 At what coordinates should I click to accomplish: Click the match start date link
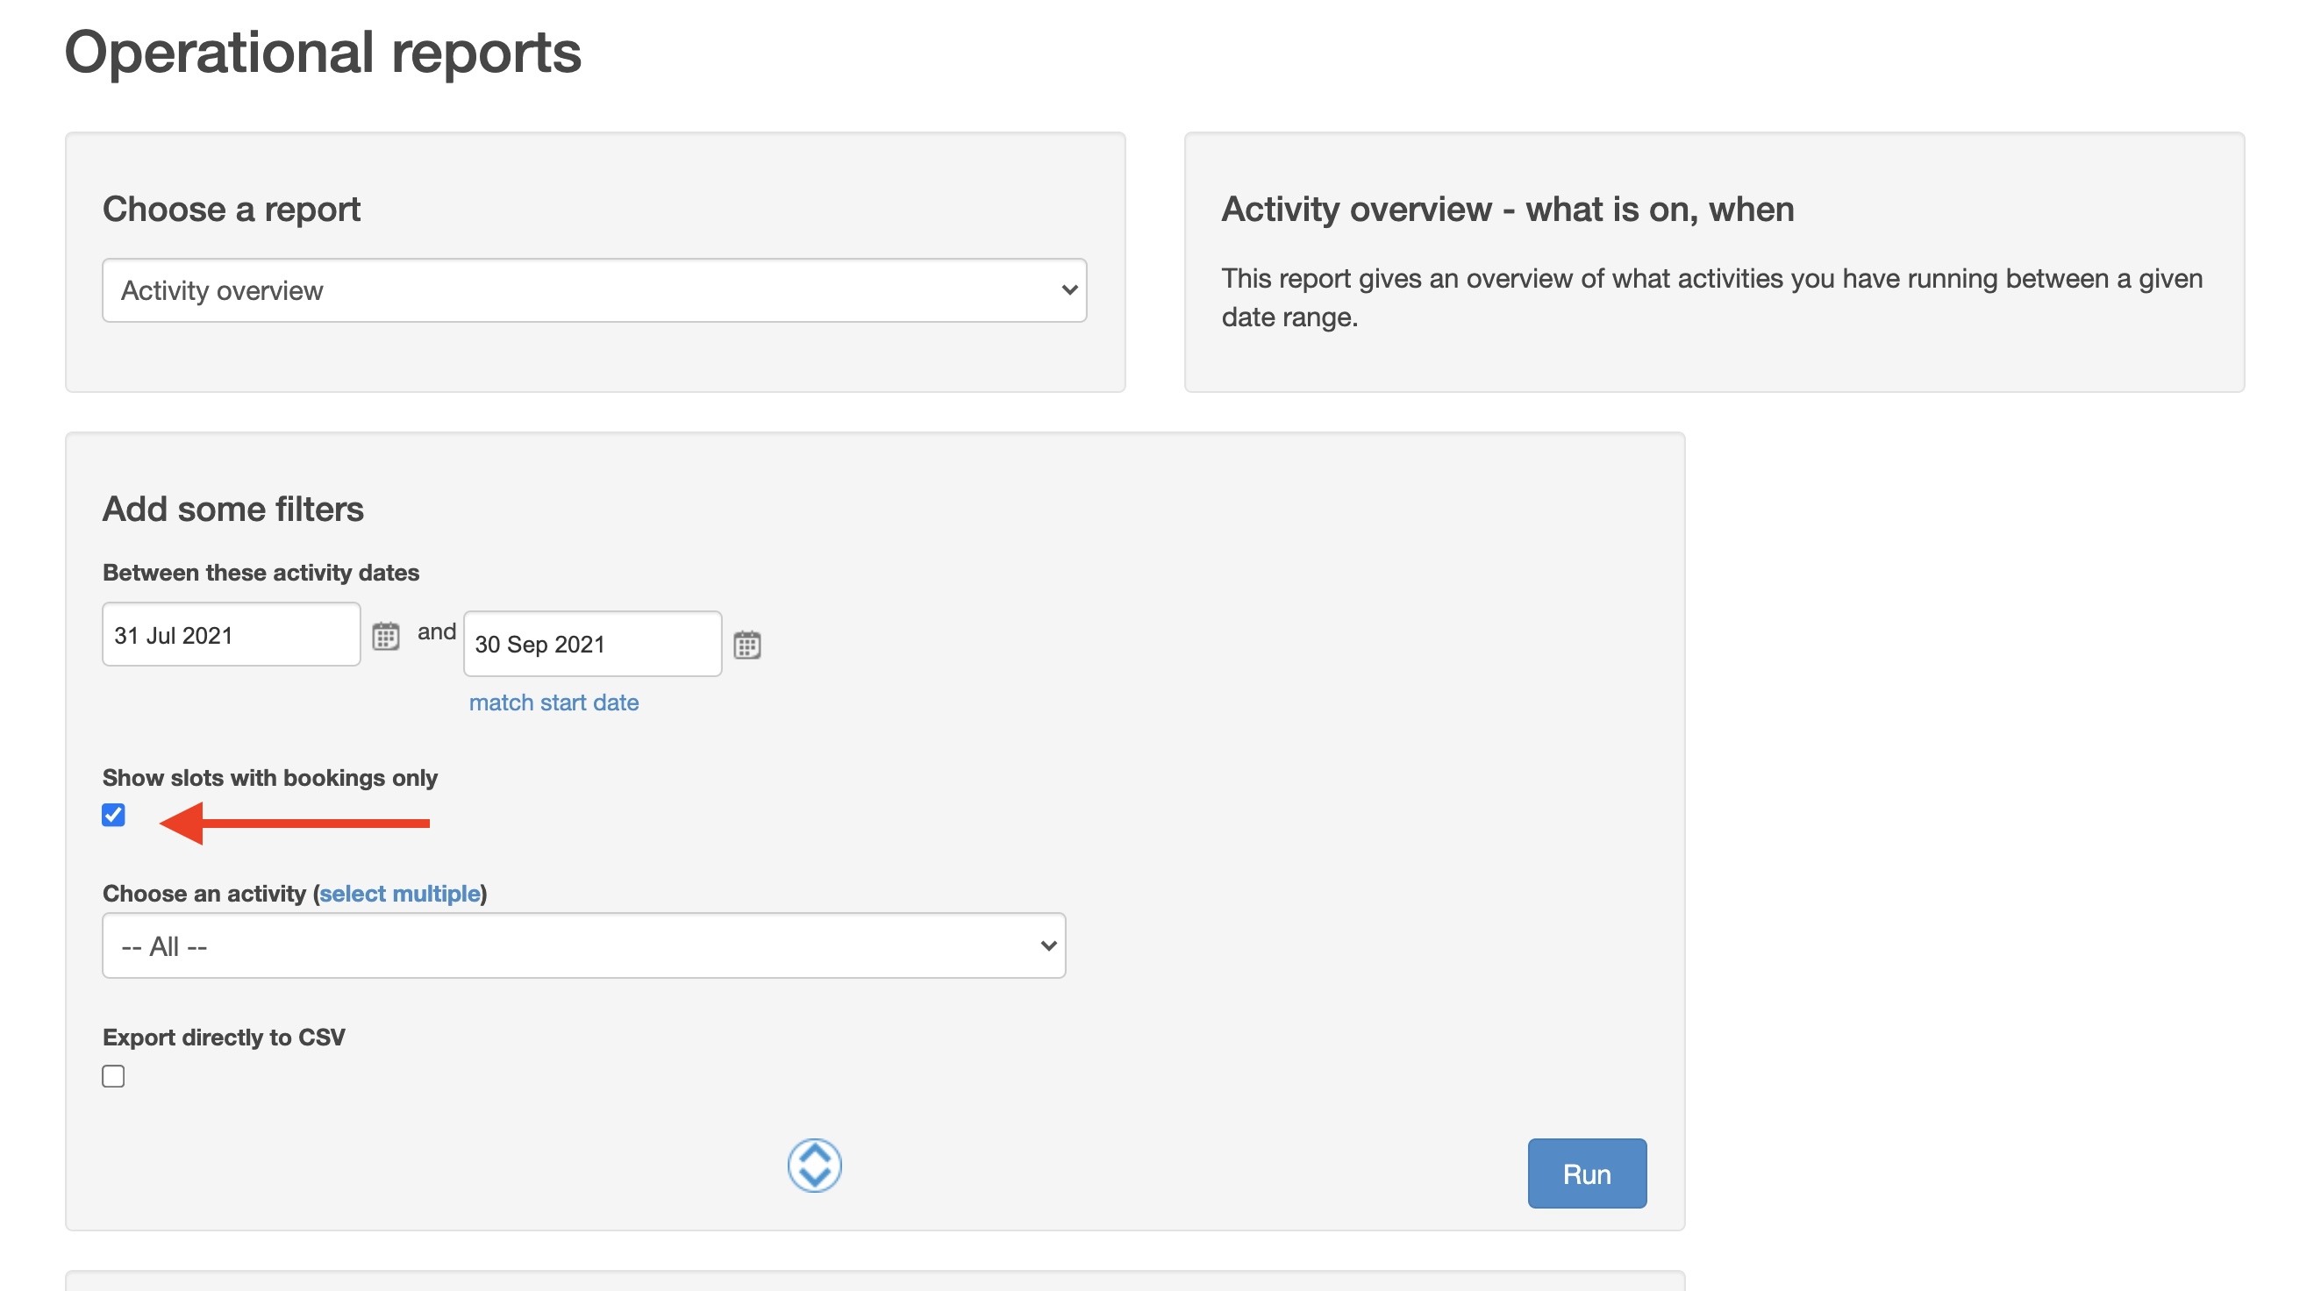(x=554, y=701)
